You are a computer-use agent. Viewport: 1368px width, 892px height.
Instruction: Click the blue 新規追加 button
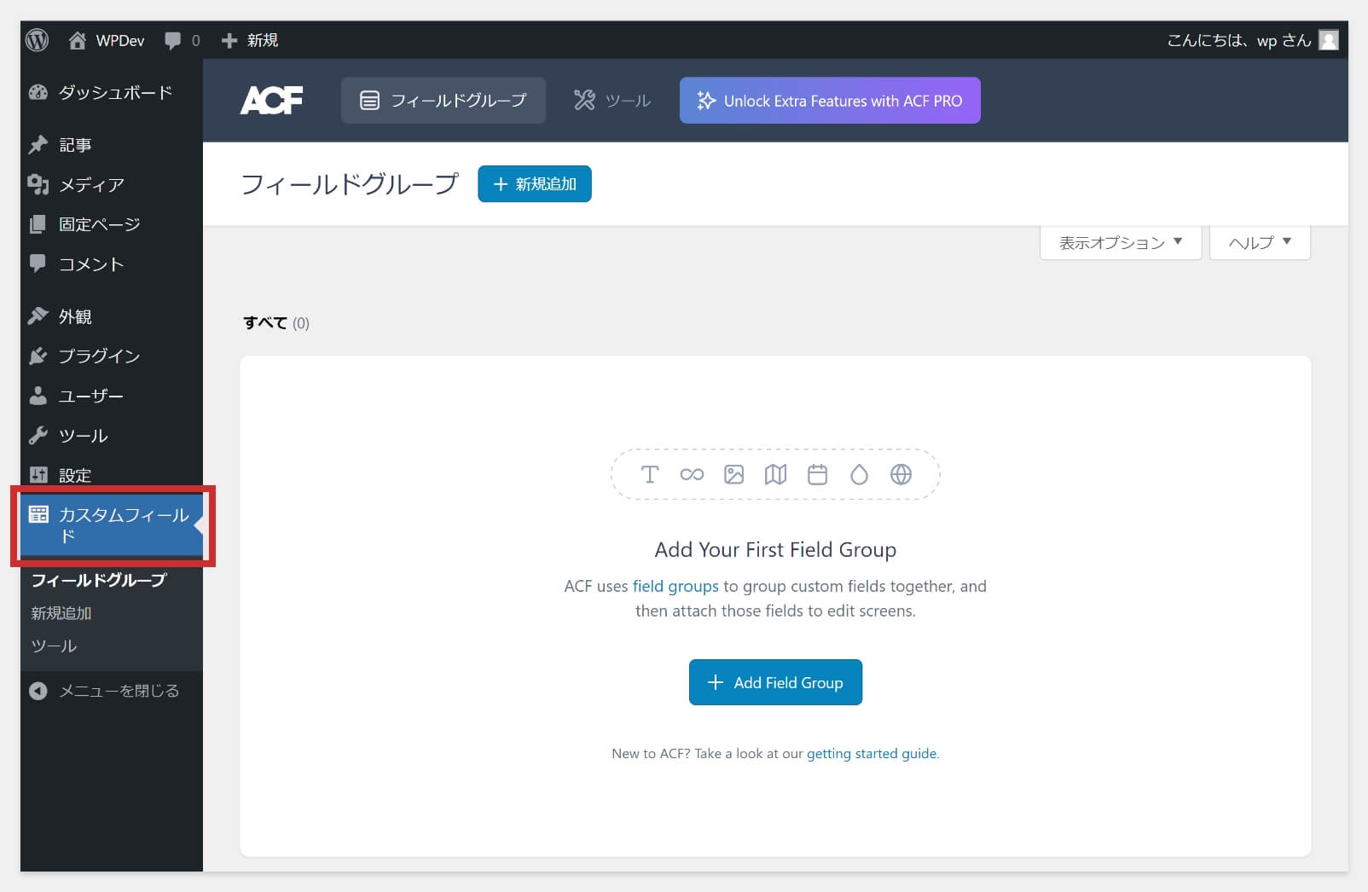tap(535, 184)
